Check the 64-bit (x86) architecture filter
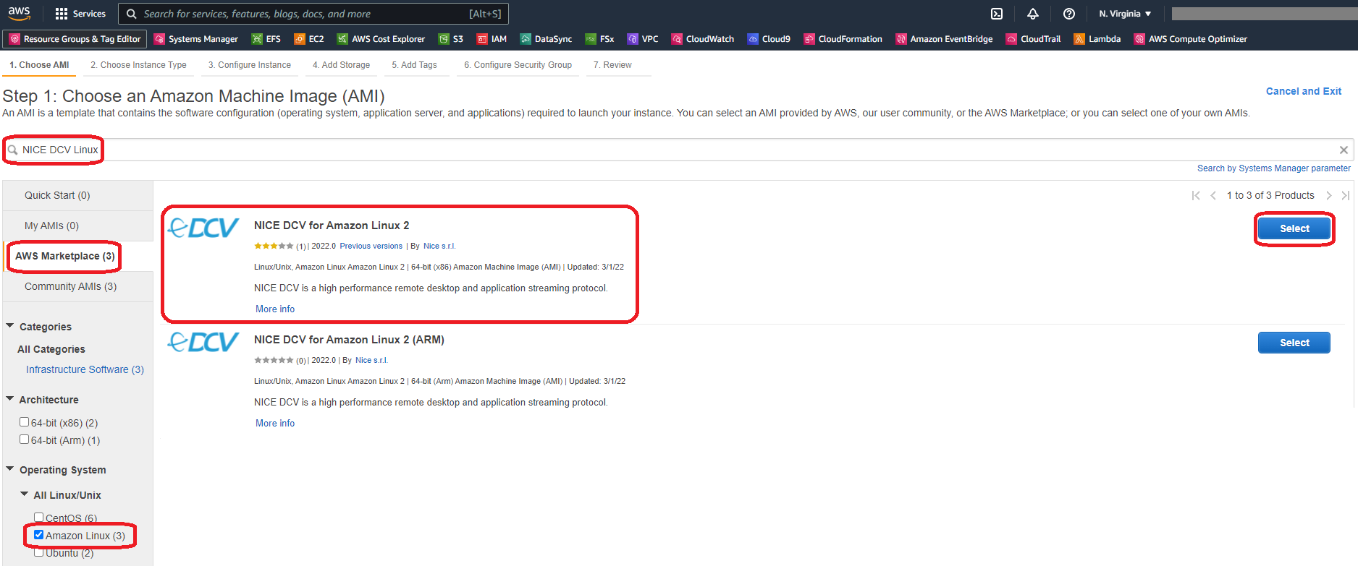This screenshot has width=1358, height=566. [24, 422]
